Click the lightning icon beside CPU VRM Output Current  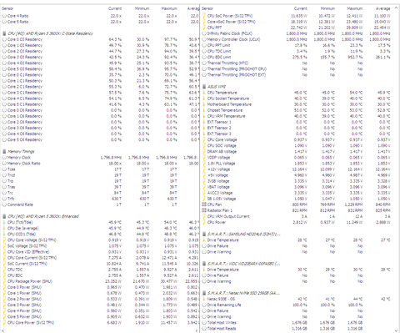coord(204,216)
